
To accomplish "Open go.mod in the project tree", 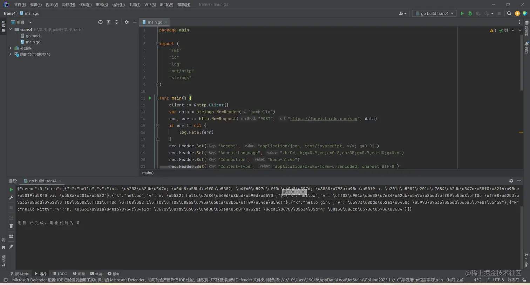I will coord(33,36).
